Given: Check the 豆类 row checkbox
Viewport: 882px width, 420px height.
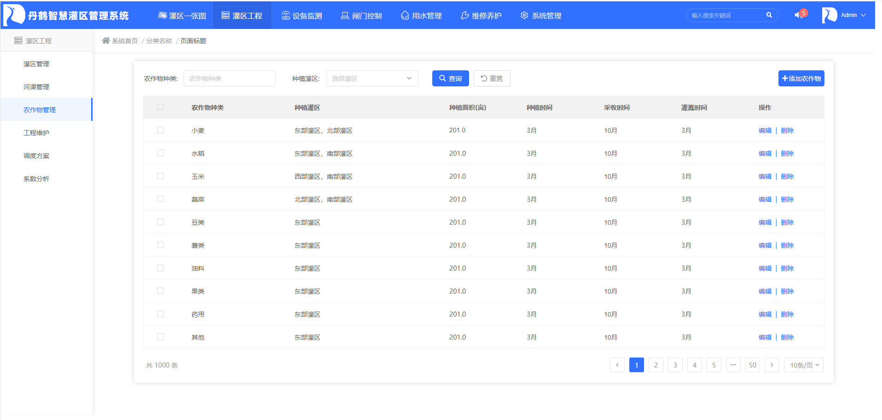Looking at the screenshot, I should [160, 222].
